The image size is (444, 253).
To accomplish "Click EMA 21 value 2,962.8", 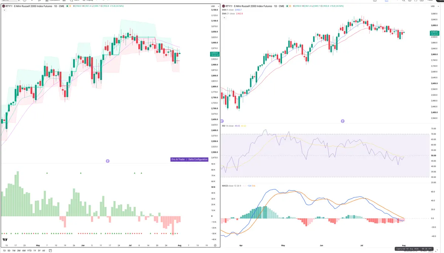I will tap(239, 14).
